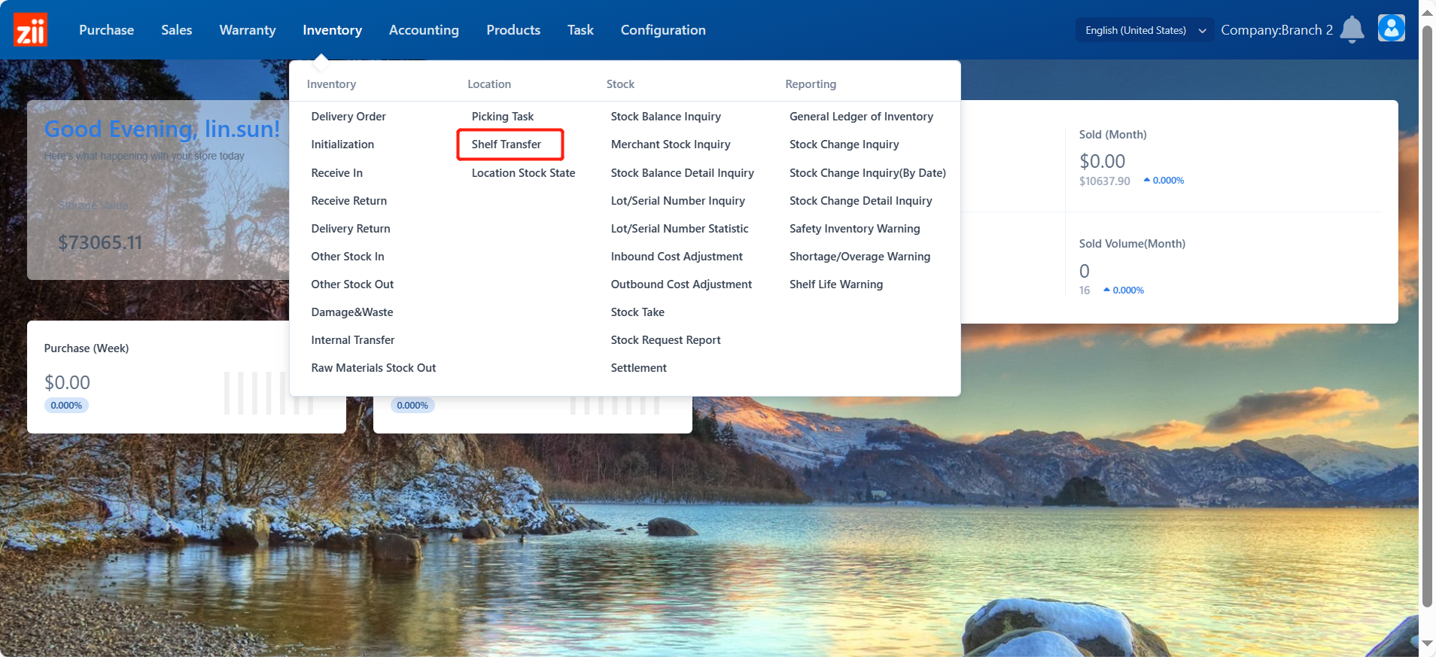Select Stock Change Inquiry(By Date)
1436x657 pixels.
pos(868,173)
